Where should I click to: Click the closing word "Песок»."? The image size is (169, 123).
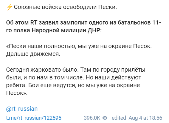tap(17, 93)
